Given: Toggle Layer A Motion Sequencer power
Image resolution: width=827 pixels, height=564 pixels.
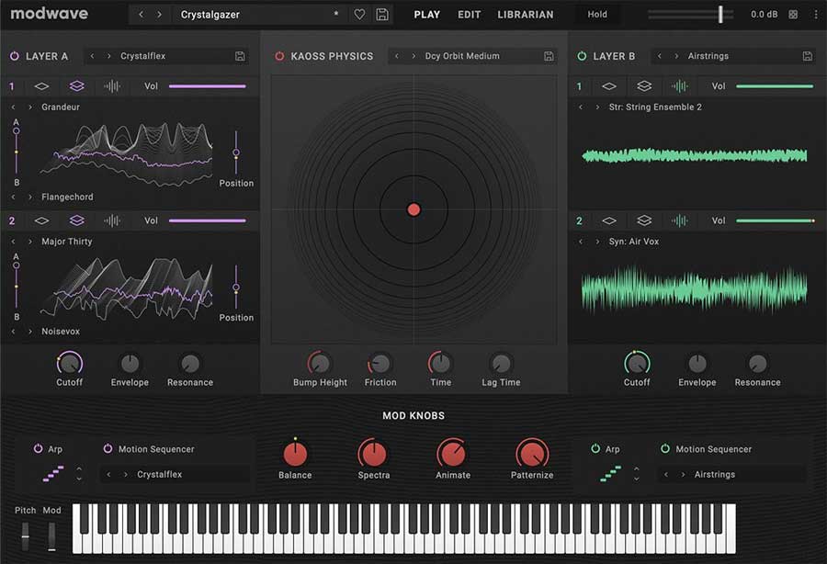Looking at the screenshot, I should (x=108, y=448).
